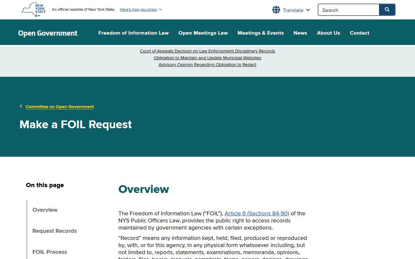Click the back chevron before Committee on Open Government
This screenshot has height=259, width=415.
point(21,106)
